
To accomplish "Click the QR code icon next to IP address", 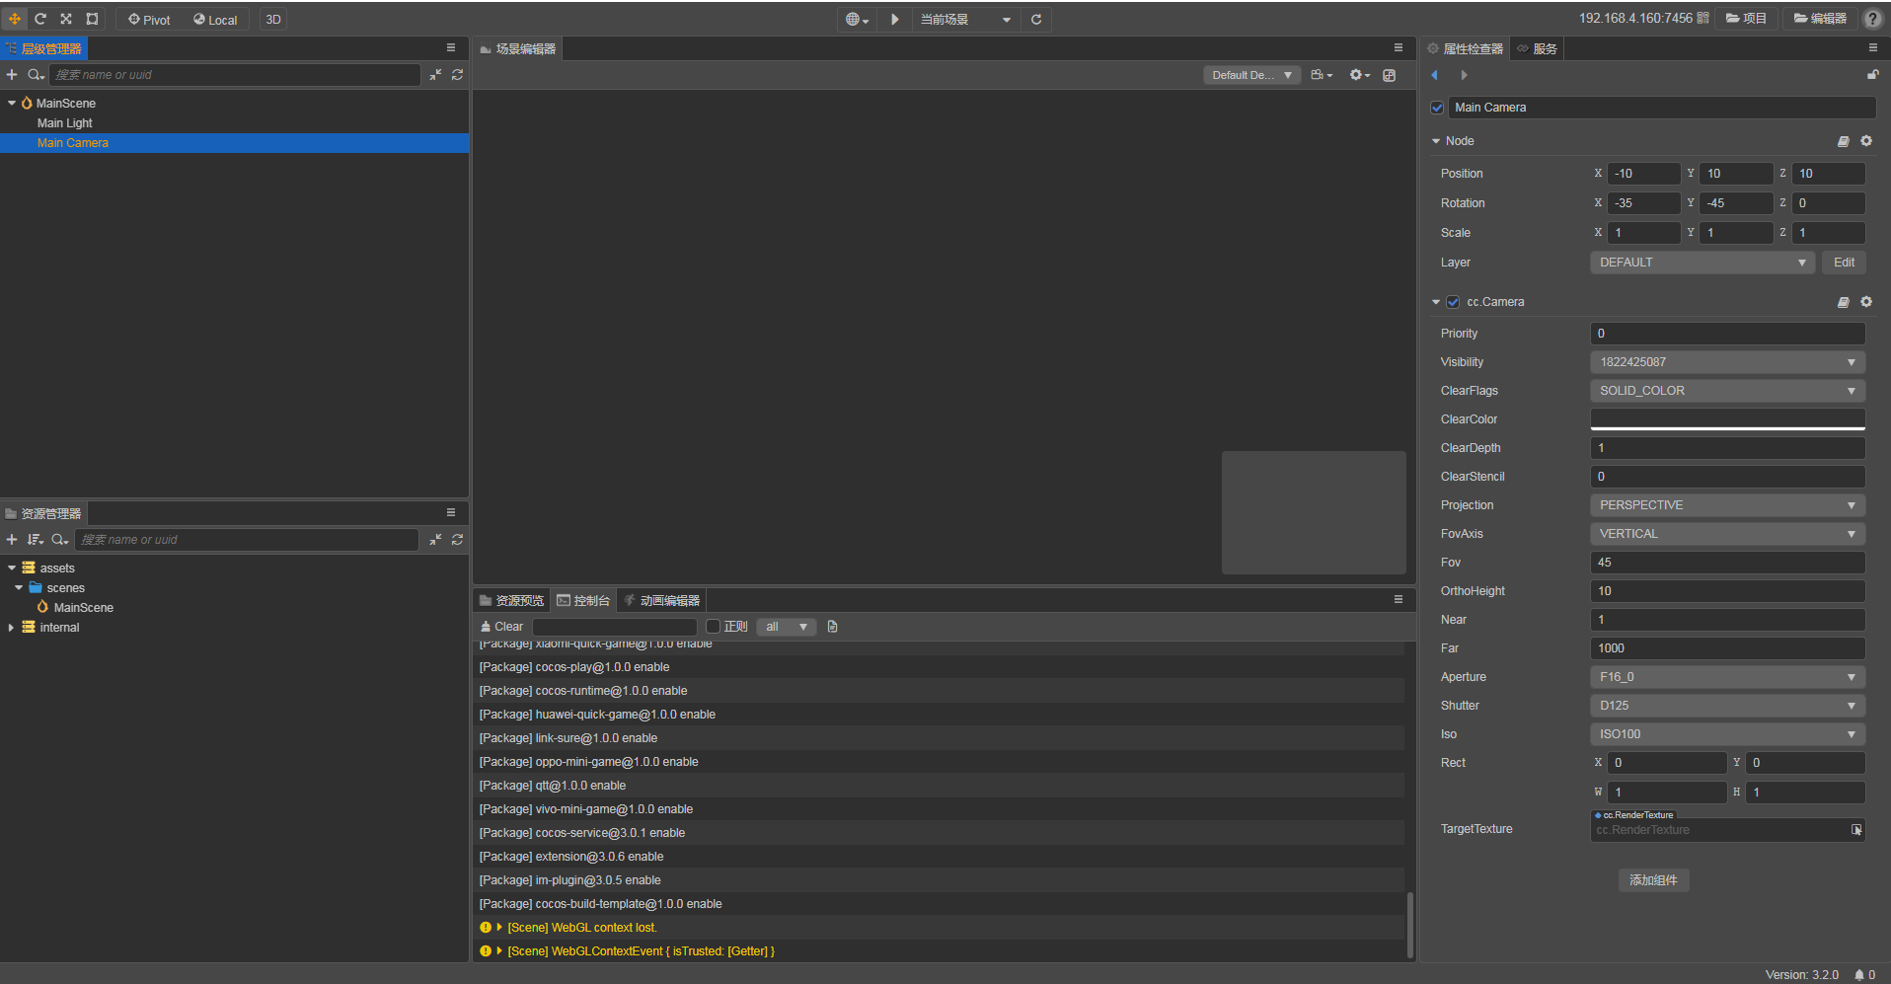I will pyautogui.click(x=1702, y=19).
